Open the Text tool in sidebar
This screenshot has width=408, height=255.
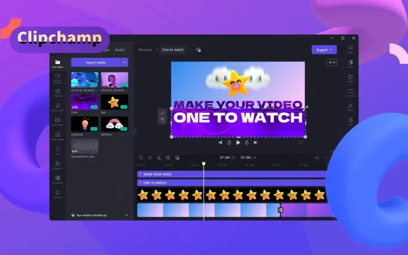click(x=57, y=151)
